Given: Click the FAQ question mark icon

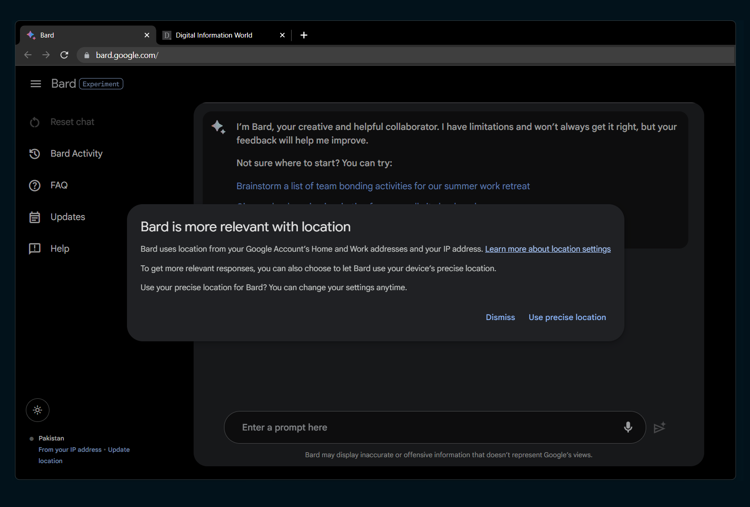Looking at the screenshot, I should pos(35,186).
